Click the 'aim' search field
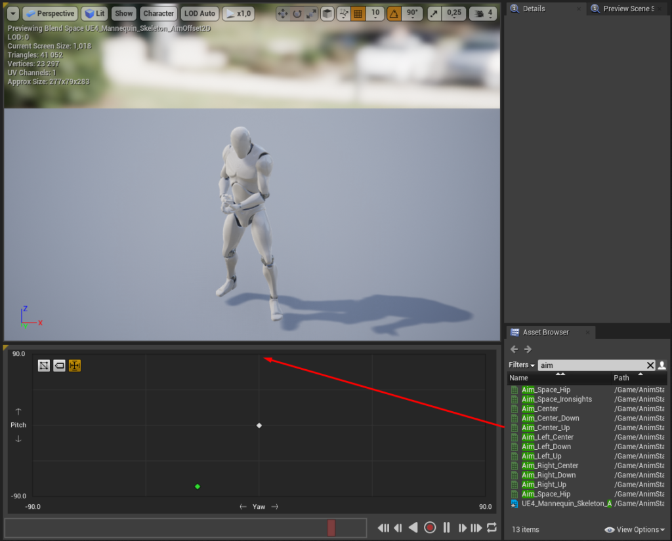 (591, 365)
